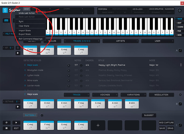Preview the A Minor scale play icon
Screen dimensions: 184x134
69,81
